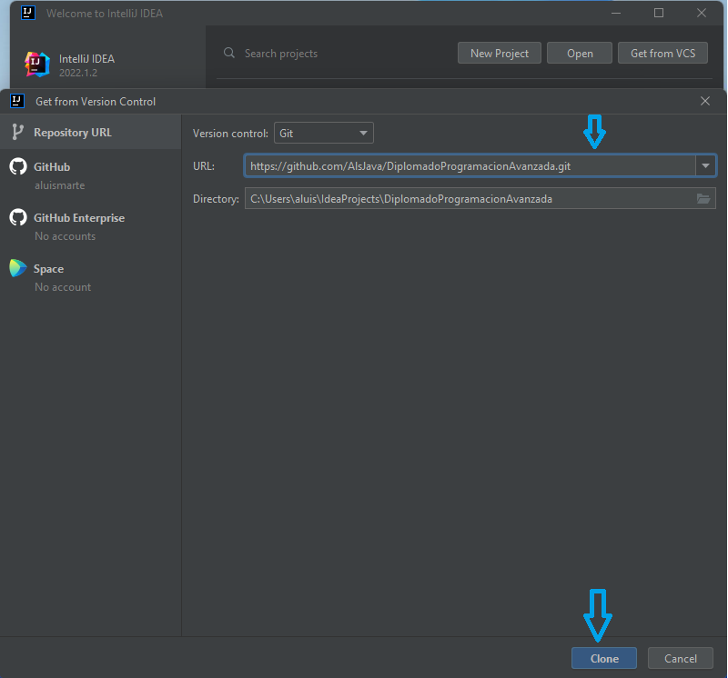Minimize the Welcome to IntelliJ IDEA window

coord(616,13)
